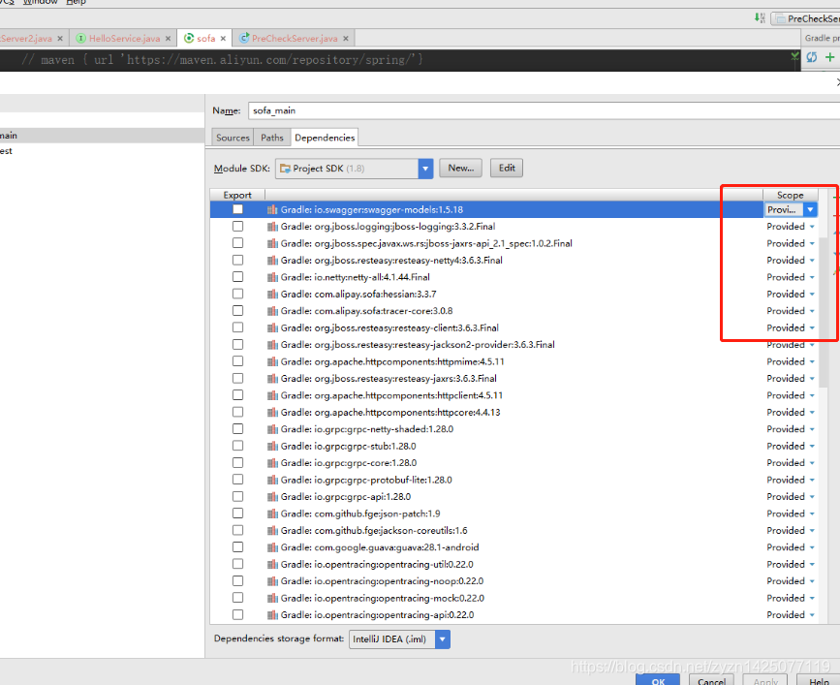Switch to the Sources tab
The width and height of the screenshot is (840, 685).
tap(233, 138)
